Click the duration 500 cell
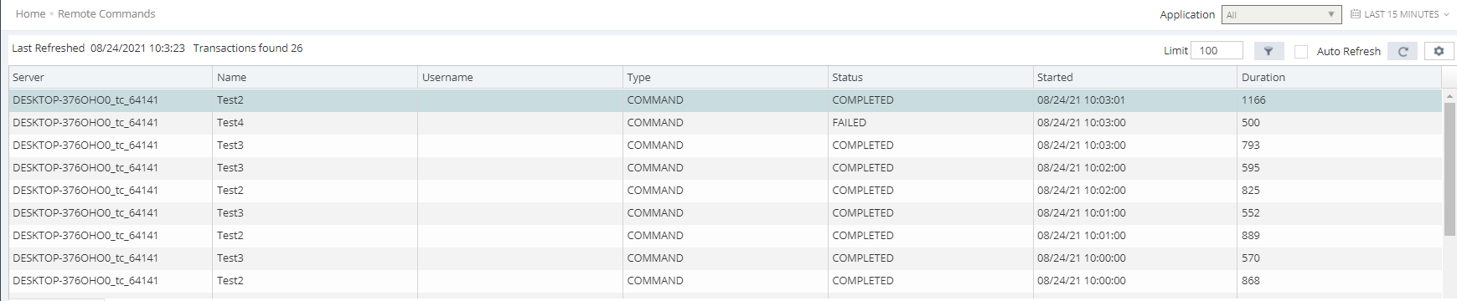This screenshot has height=301, width=1457. click(1340, 122)
